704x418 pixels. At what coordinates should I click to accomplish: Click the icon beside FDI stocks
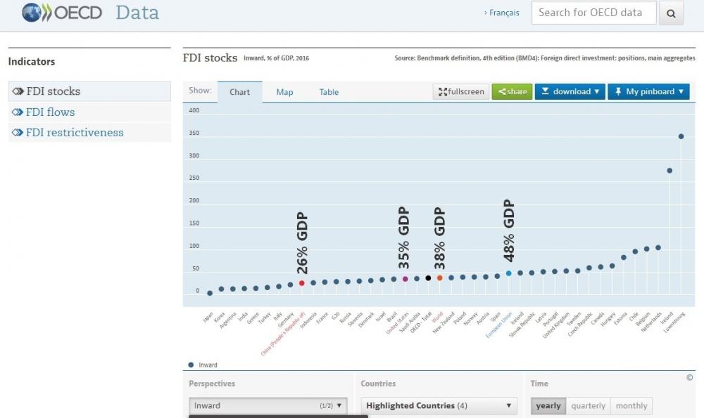(x=18, y=91)
